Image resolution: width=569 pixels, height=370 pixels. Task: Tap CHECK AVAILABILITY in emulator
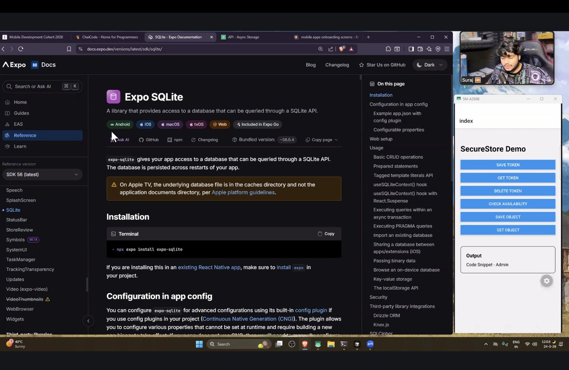pos(508,204)
